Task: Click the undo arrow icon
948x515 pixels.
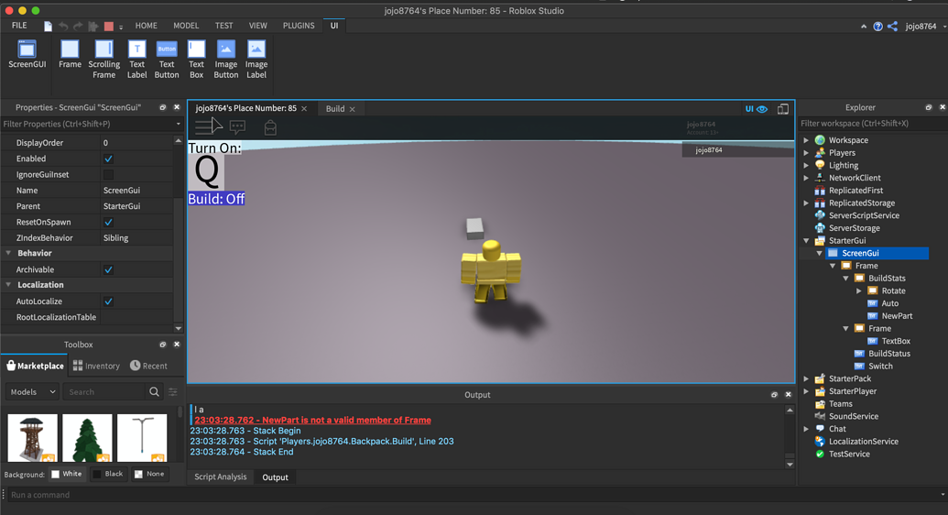Action: click(x=63, y=26)
